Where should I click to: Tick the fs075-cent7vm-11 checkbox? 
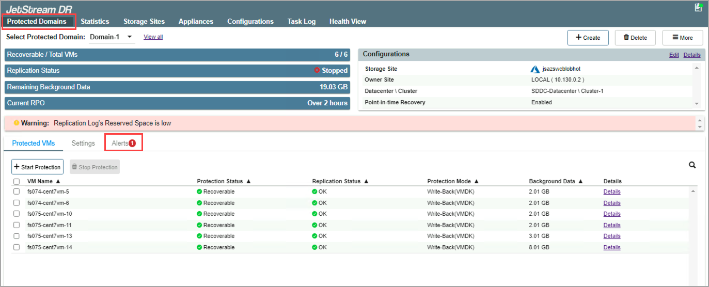pos(17,225)
